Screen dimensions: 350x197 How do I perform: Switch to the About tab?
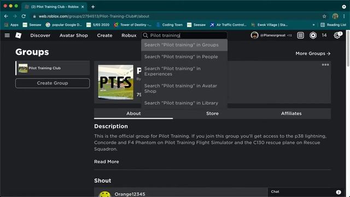[133, 113]
